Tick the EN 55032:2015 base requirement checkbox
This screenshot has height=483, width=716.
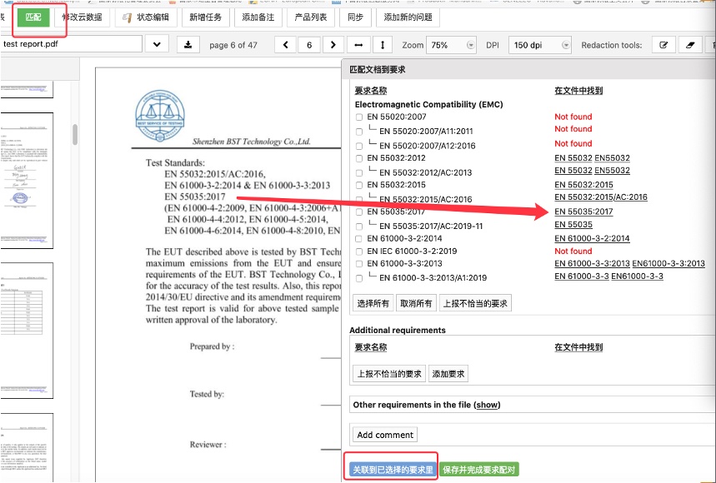[359, 185]
